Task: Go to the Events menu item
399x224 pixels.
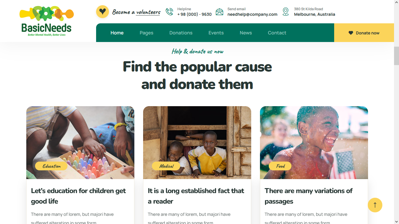Action: [216, 33]
